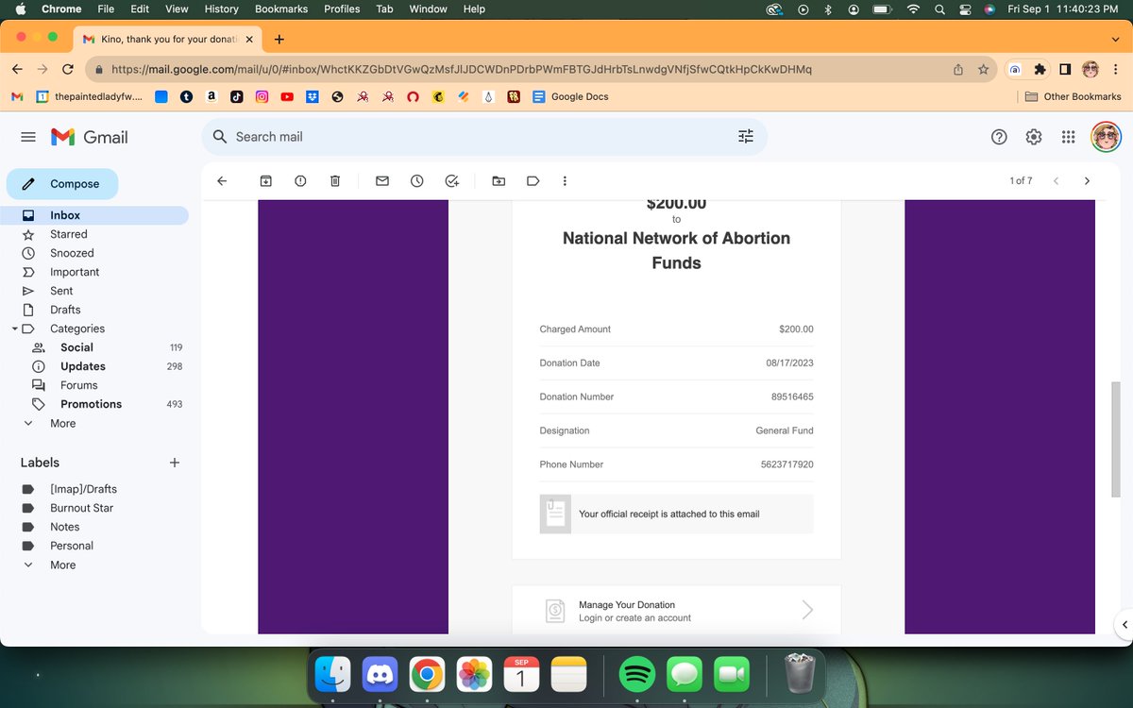Open the Bookmarks menu
Viewport: 1133px width, 708px height.
pos(281,8)
